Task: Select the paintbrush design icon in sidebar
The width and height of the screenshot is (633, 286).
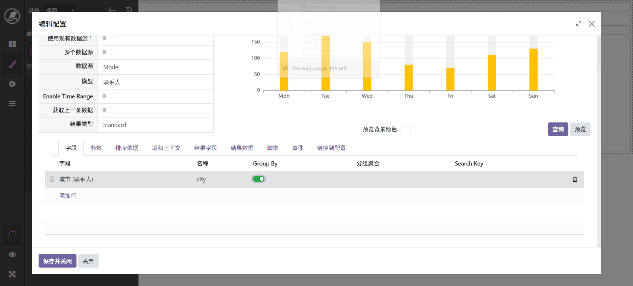Action: point(12,64)
